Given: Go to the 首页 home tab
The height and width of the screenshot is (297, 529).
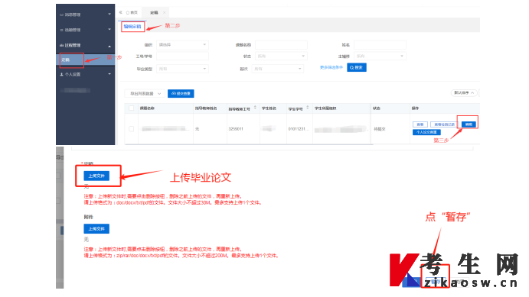Looking at the screenshot, I should [132, 12].
